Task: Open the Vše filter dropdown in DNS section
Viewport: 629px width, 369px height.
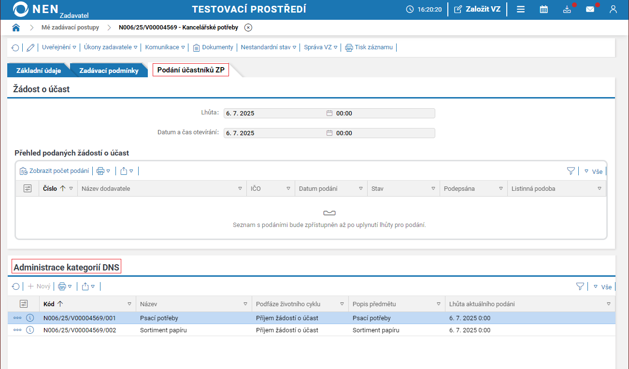Action: [602, 287]
